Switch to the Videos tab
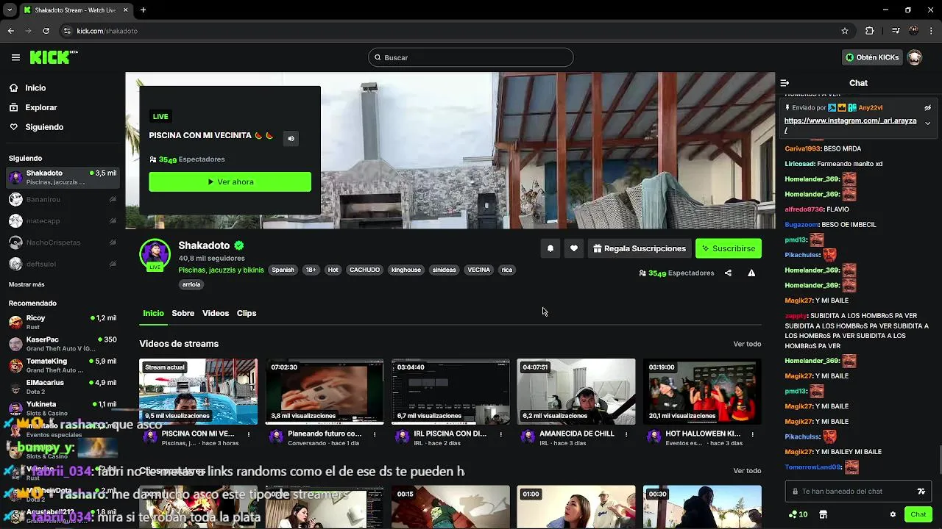The height and width of the screenshot is (529, 942). tap(216, 313)
